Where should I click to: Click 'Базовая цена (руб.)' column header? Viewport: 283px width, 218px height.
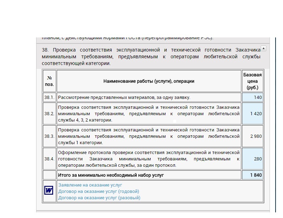tap(252, 81)
